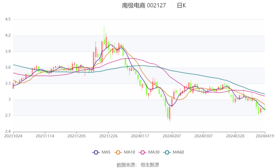Click the teal MA60 legend marker icon
The width and height of the screenshot is (276, 168).
click(x=167, y=152)
